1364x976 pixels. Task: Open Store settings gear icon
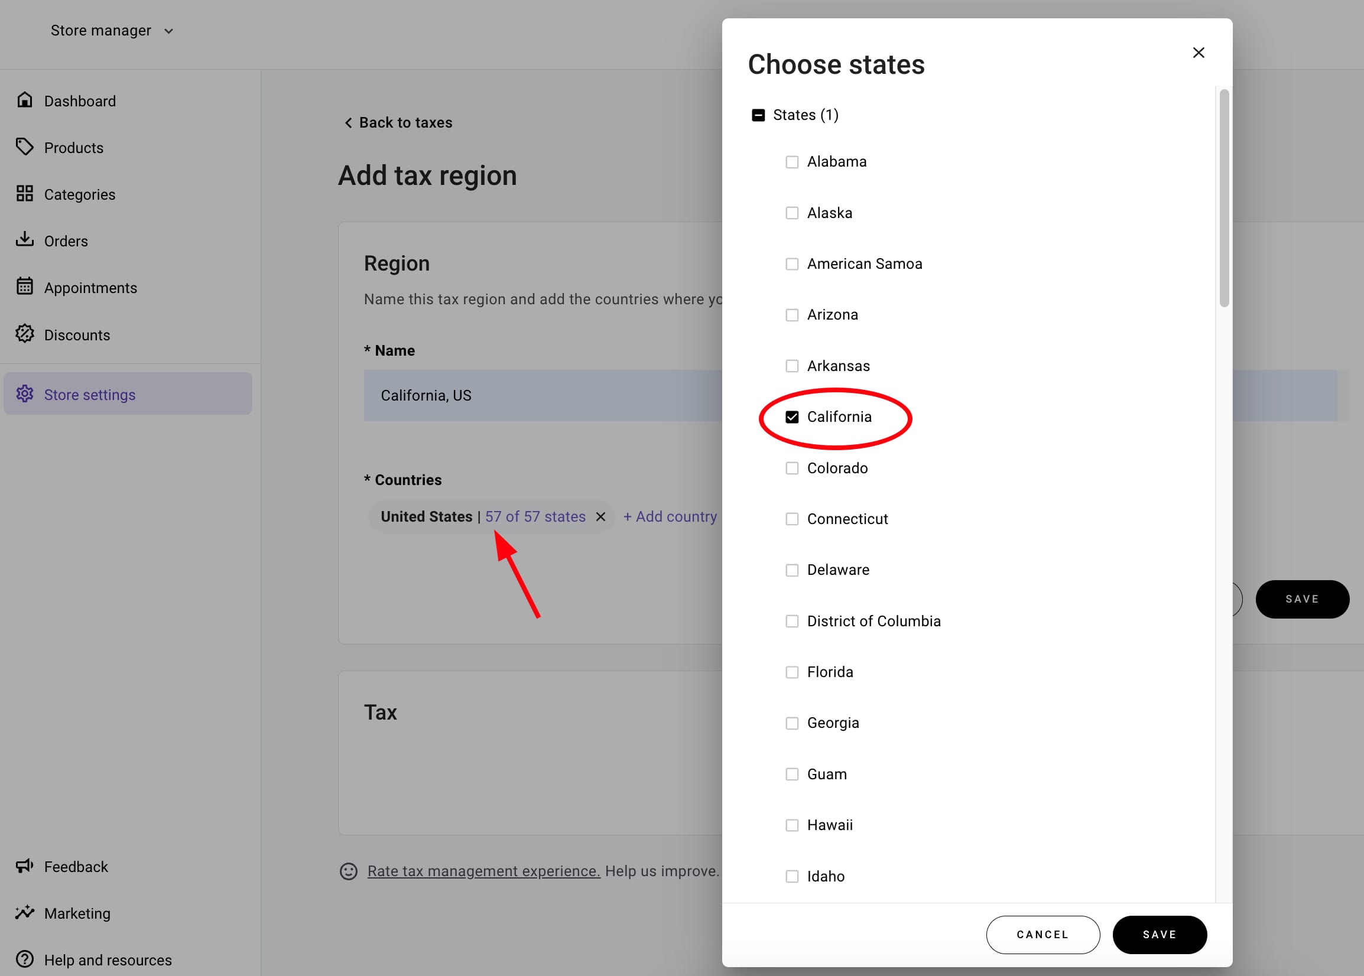coord(25,394)
